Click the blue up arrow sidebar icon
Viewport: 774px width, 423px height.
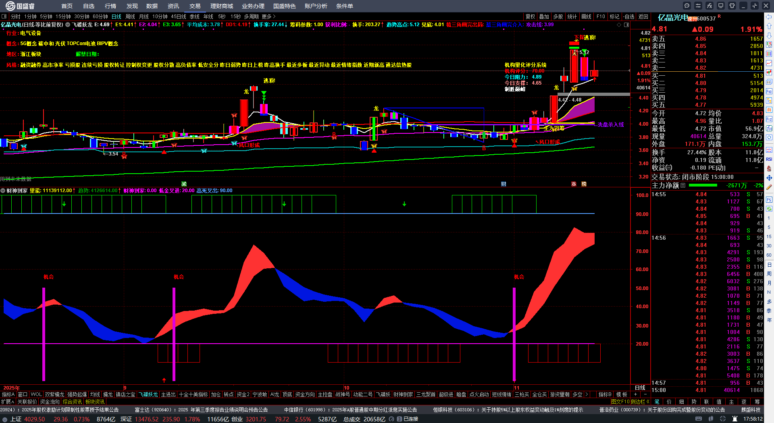[x=769, y=26]
